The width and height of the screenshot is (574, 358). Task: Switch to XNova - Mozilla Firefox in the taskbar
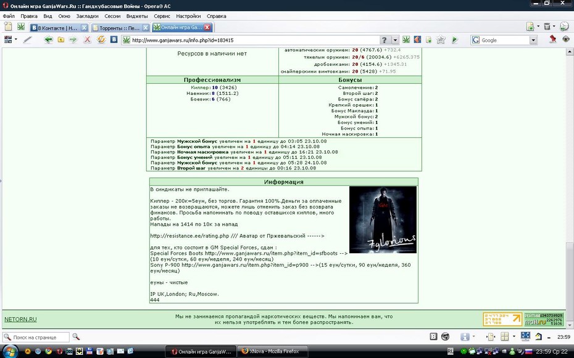[272, 351]
